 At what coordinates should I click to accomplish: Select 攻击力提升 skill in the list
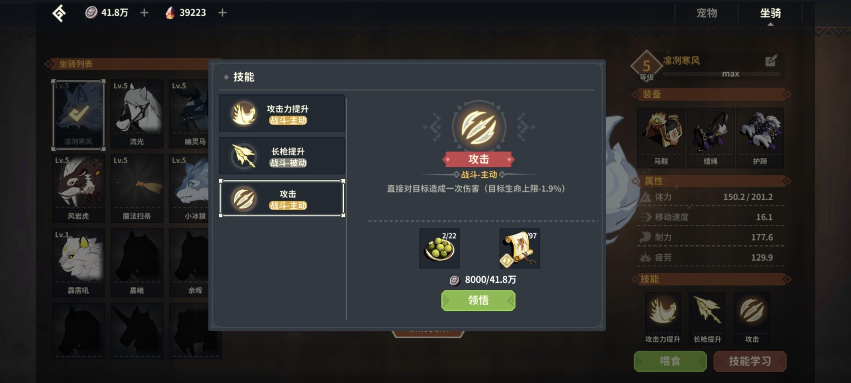[282, 113]
